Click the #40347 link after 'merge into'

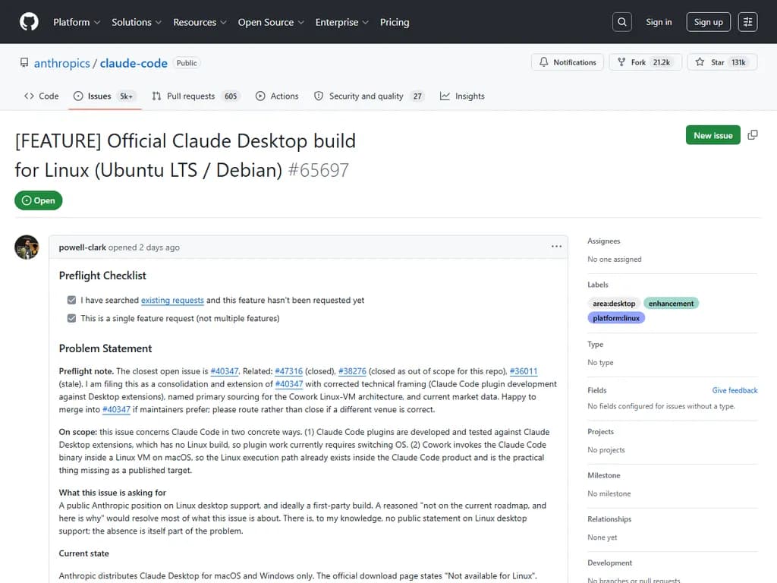116,409
